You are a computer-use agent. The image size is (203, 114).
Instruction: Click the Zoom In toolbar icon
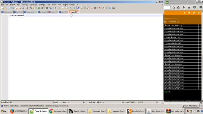[55, 8]
